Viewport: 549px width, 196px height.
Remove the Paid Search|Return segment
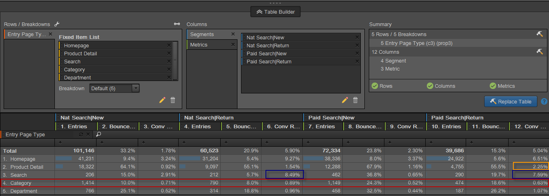(x=357, y=62)
